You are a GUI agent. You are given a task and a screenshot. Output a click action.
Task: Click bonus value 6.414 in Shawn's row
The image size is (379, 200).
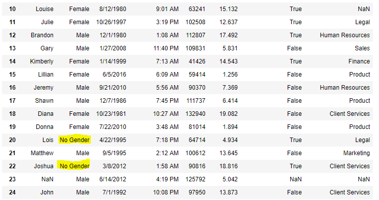point(230,101)
